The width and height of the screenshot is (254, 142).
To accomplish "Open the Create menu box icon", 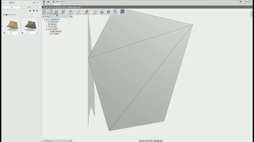I will click(56, 11).
